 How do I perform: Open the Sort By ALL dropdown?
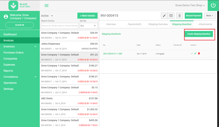pyautogui.click(x=88, y=26)
